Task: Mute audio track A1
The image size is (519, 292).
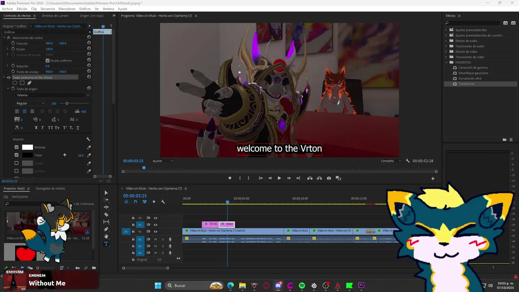Action: (155, 239)
